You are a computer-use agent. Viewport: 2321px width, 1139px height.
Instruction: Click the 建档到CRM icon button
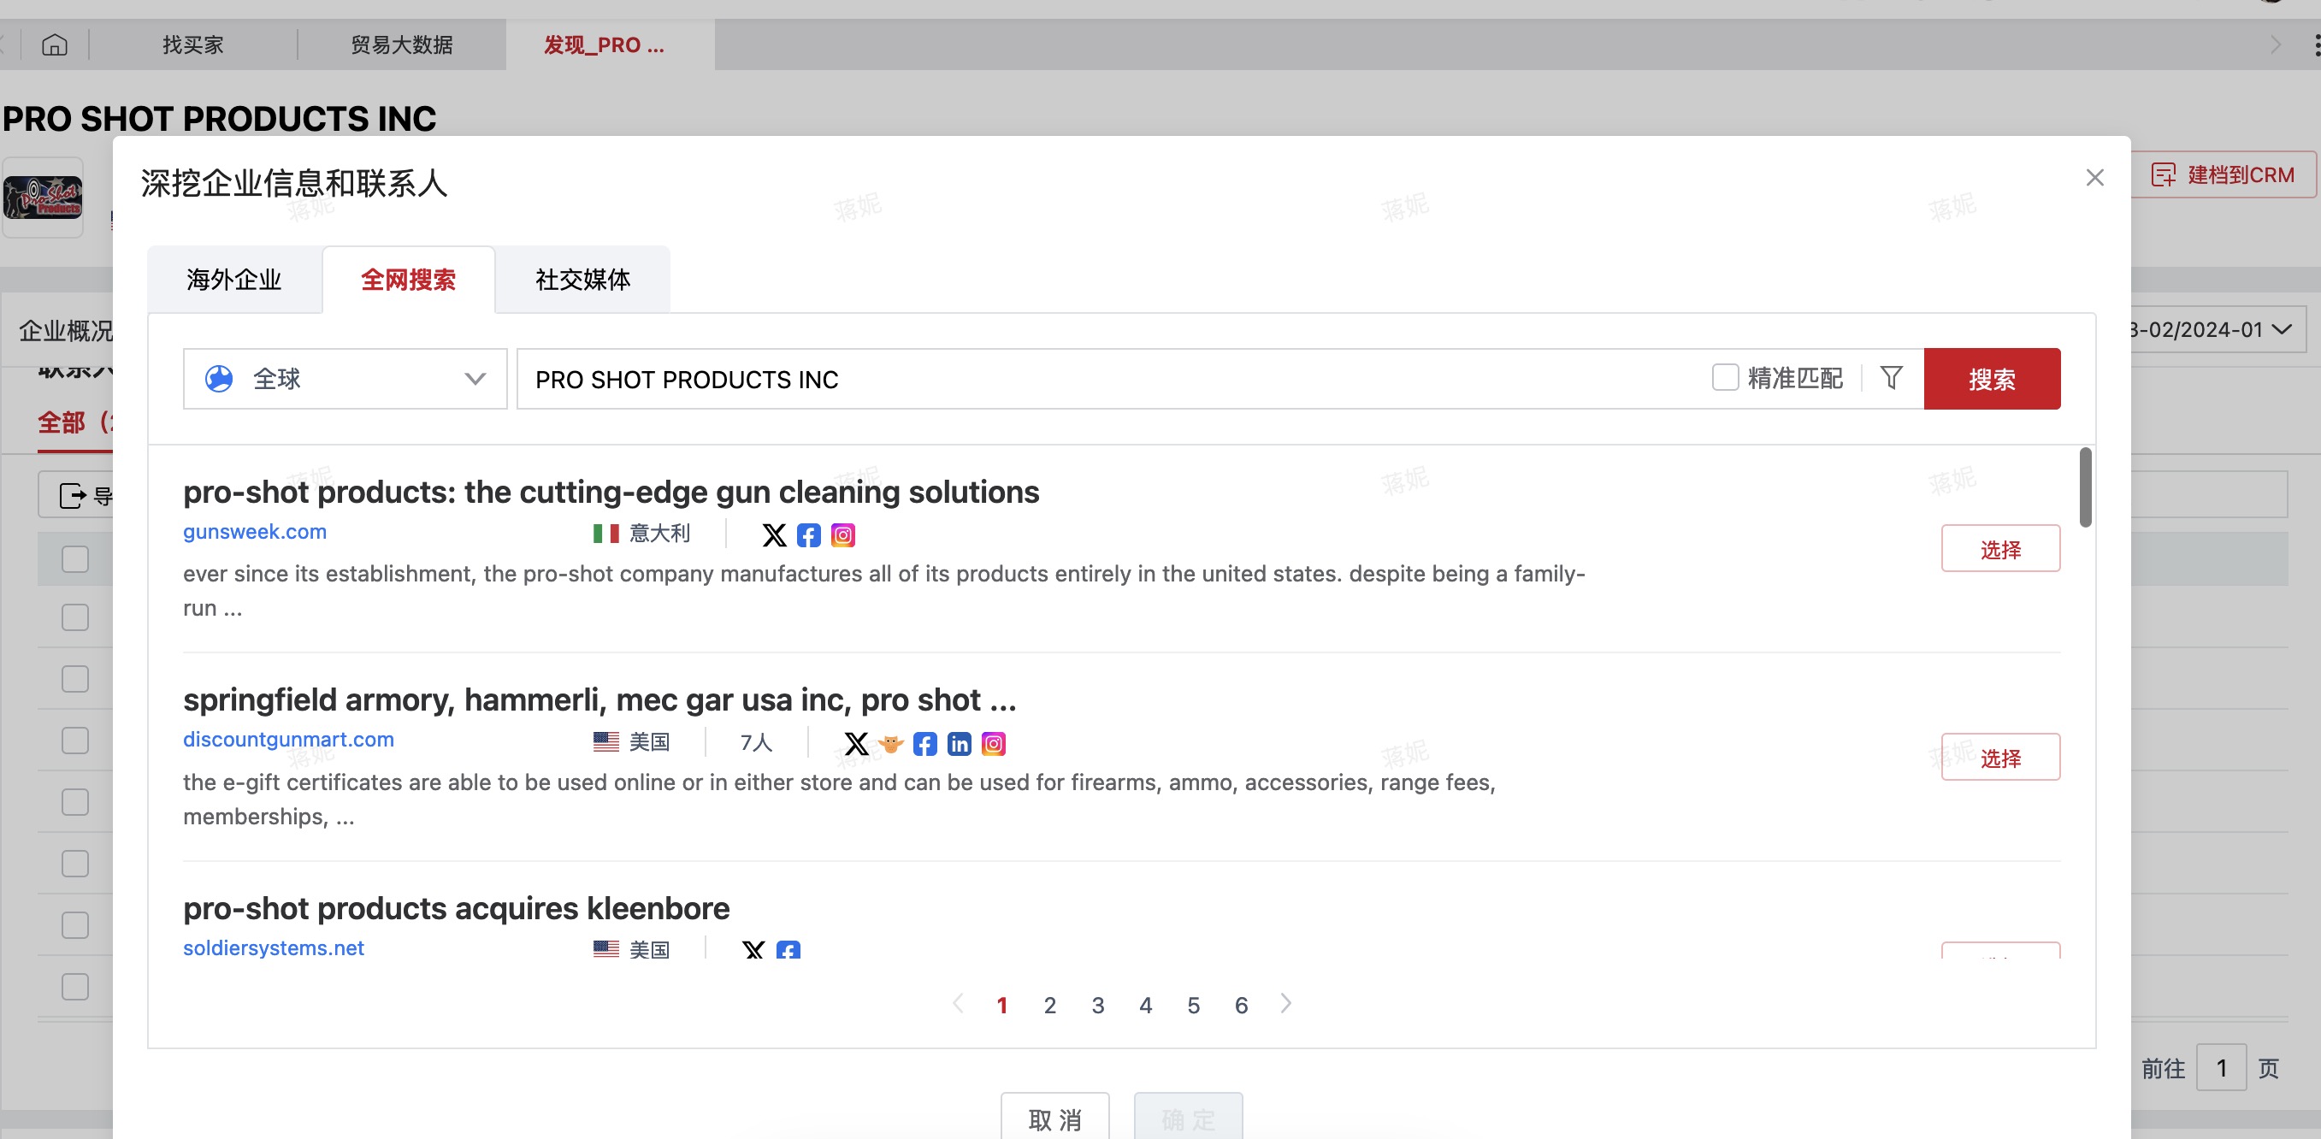(x=2223, y=174)
